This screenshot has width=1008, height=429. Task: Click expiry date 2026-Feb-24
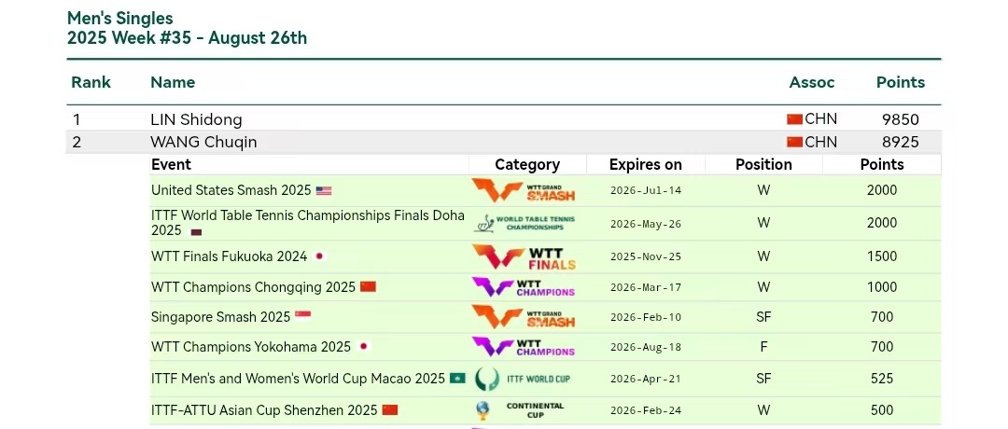[x=646, y=410]
